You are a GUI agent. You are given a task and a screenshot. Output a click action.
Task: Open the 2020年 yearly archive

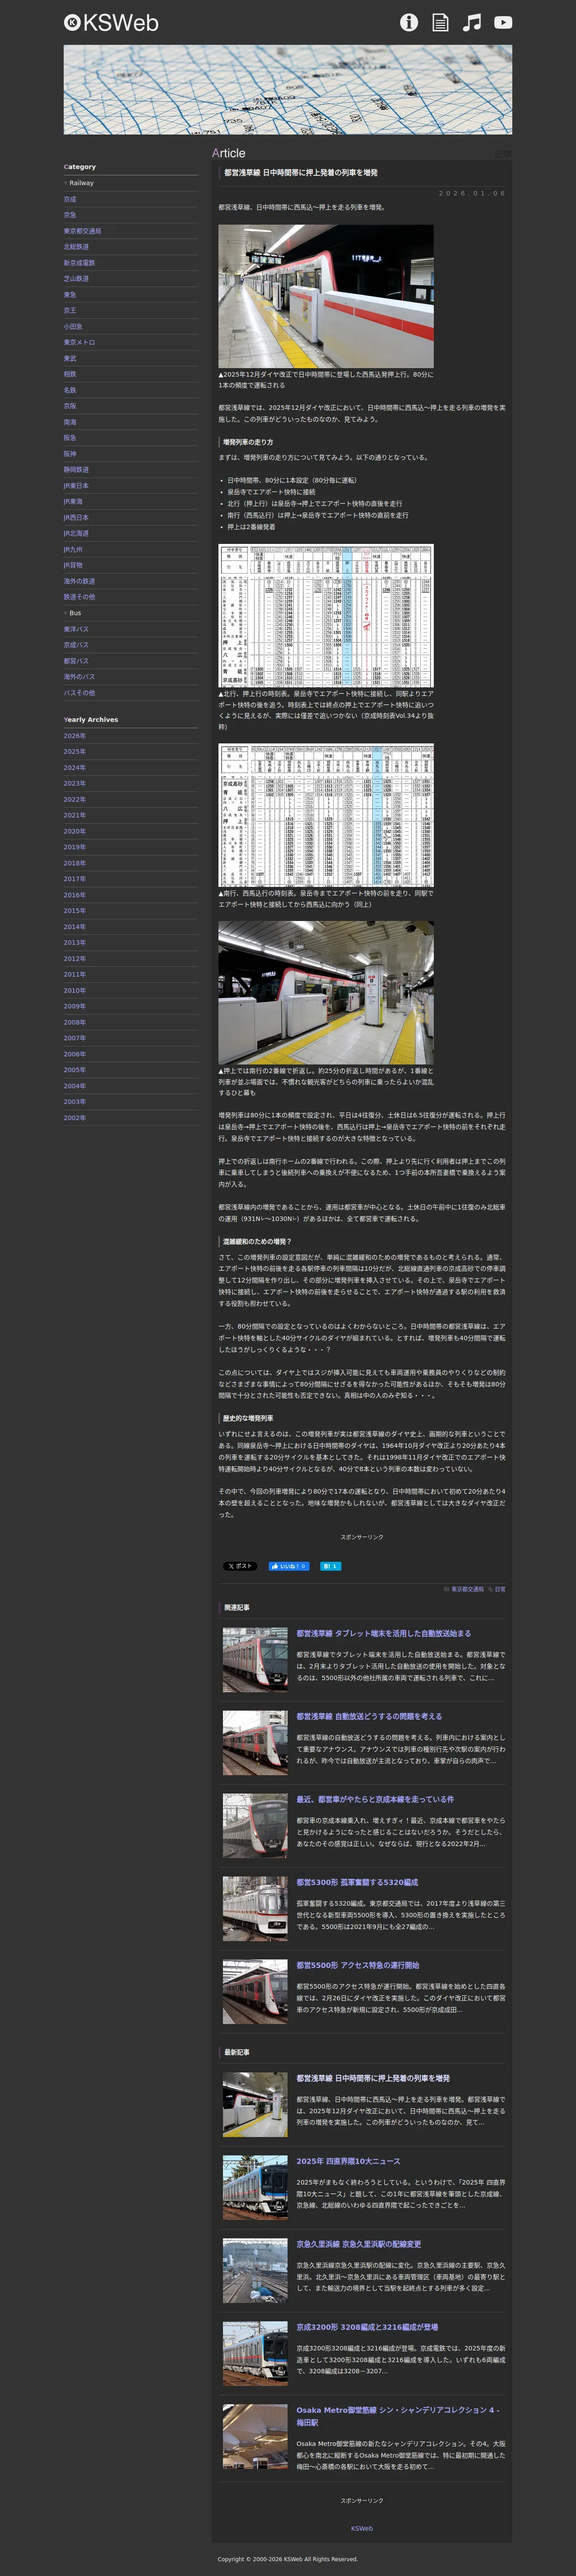point(75,831)
